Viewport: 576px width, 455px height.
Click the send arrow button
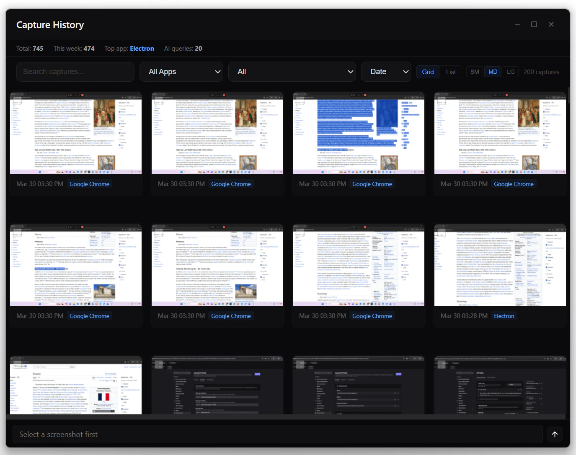click(x=555, y=434)
